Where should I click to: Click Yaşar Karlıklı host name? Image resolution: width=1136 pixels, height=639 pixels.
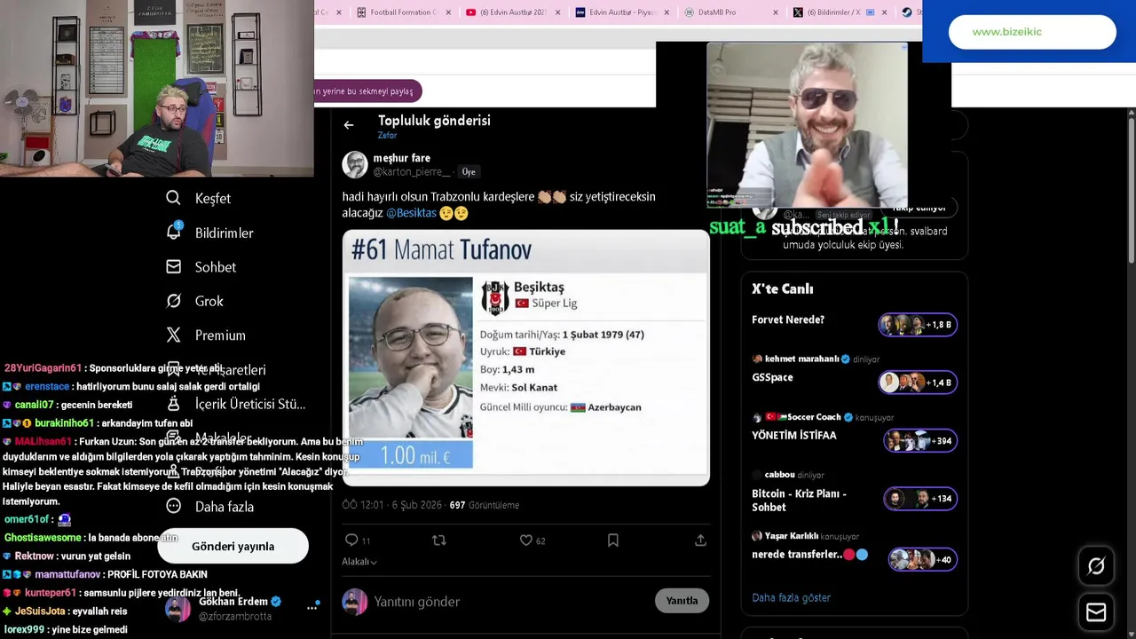pyautogui.click(x=792, y=536)
